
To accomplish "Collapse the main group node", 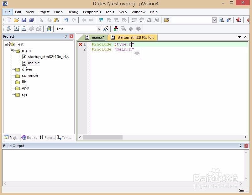I will [x=12, y=50].
